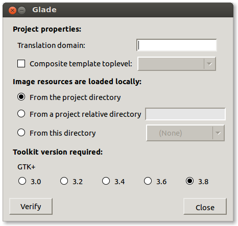Click the Close button at bottom

coord(205,207)
